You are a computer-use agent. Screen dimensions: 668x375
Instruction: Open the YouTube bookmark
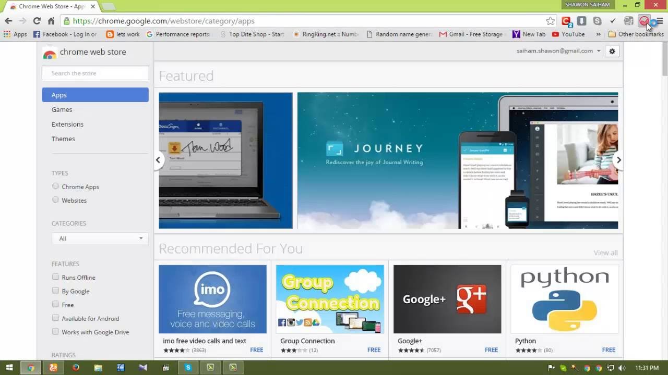tap(568, 34)
